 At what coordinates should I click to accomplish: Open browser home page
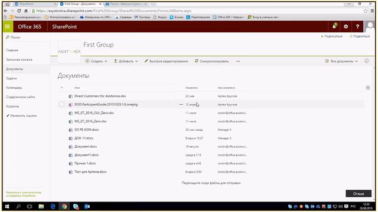26,11
